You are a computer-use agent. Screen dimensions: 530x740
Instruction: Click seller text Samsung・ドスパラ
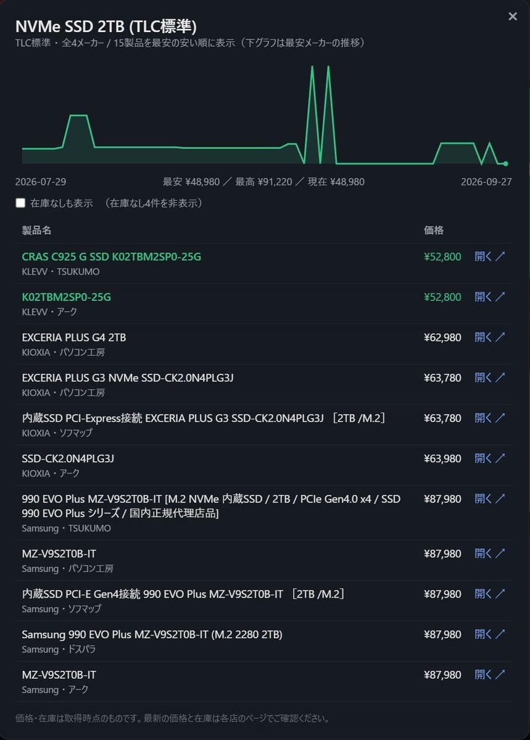tap(59, 650)
